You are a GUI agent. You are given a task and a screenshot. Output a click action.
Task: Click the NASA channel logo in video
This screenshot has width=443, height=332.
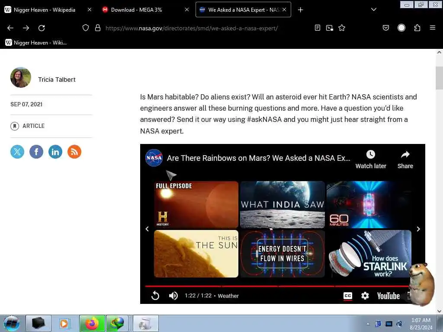tap(154, 158)
